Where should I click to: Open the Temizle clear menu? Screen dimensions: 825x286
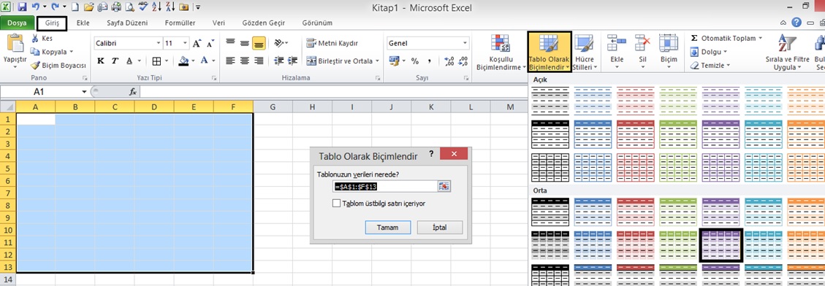pos(710,66)
